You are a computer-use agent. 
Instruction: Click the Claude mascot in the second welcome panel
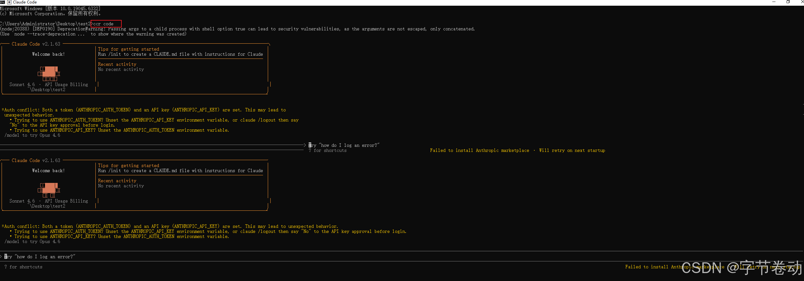(49, 190)
